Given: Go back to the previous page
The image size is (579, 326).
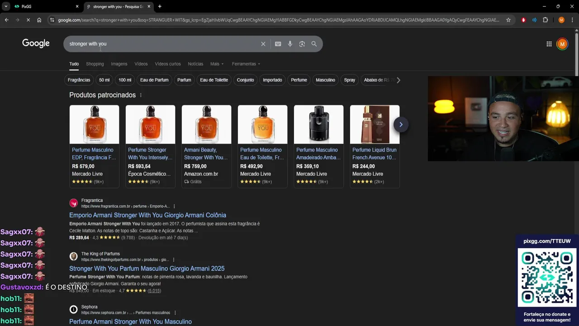Looking at the screenshot, I should click(6, 20).
